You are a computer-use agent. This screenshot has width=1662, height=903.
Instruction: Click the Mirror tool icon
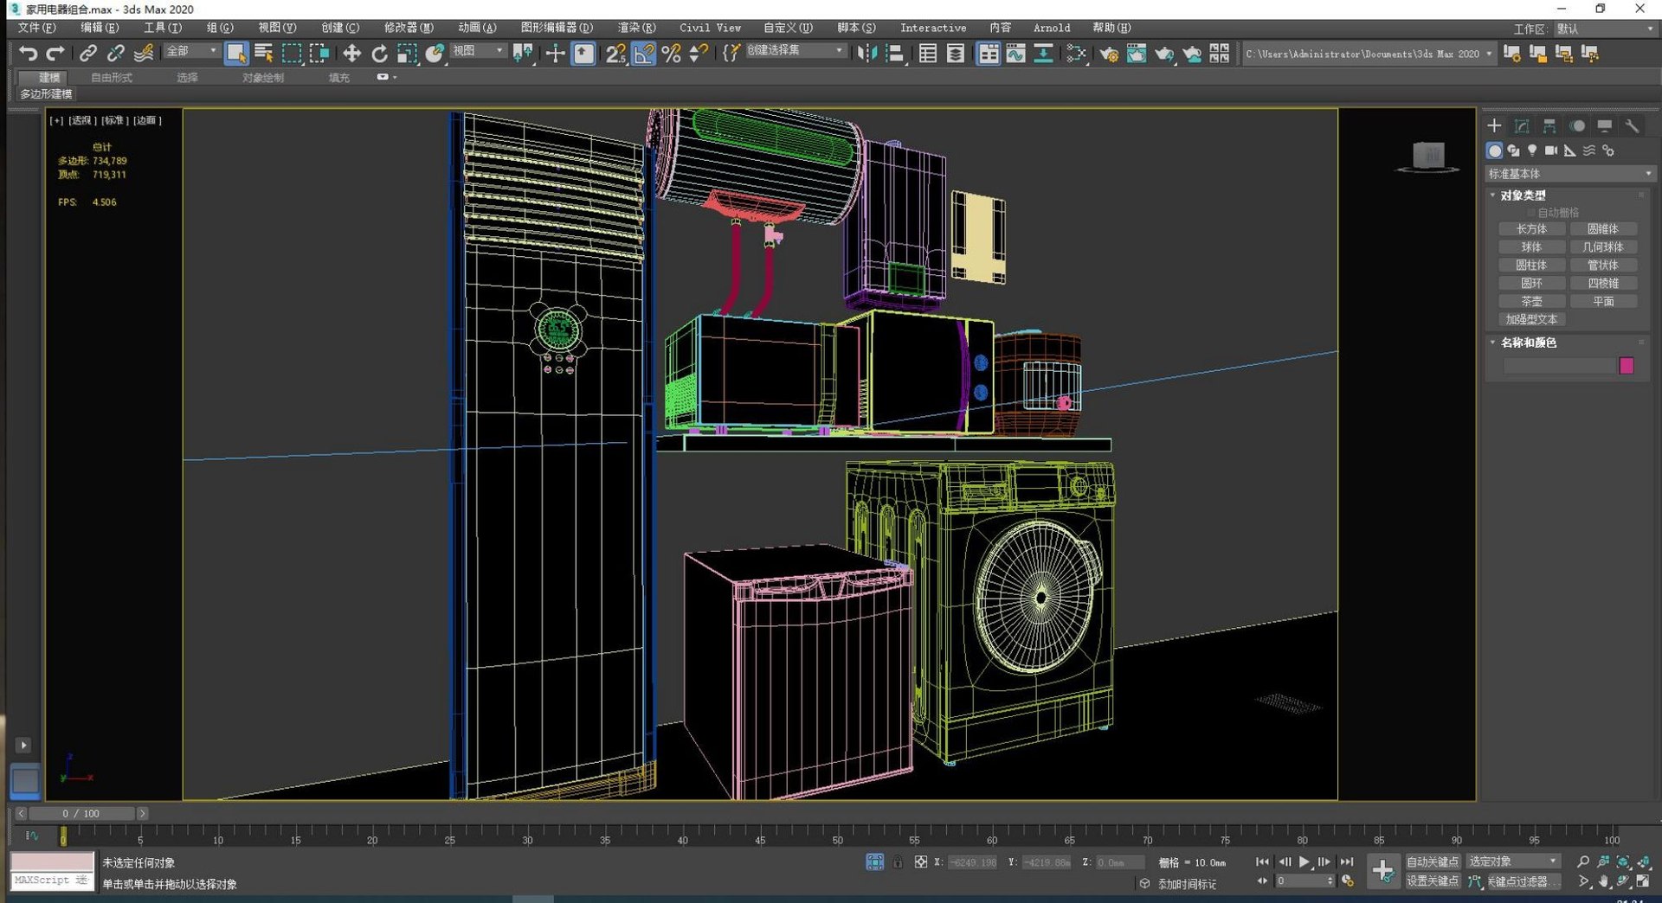point(866,54)
